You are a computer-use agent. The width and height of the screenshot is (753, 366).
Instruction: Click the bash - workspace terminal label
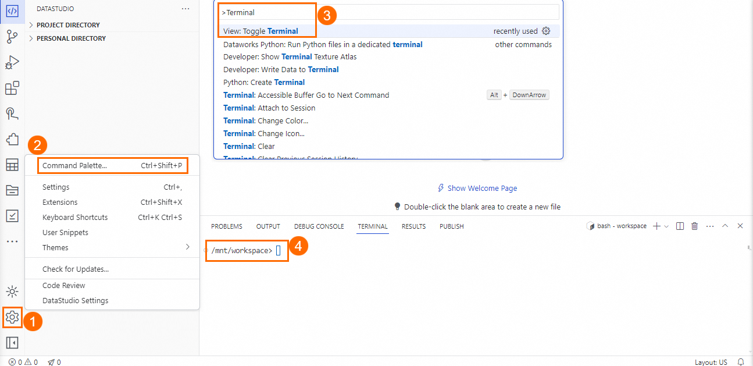[616, 226]
